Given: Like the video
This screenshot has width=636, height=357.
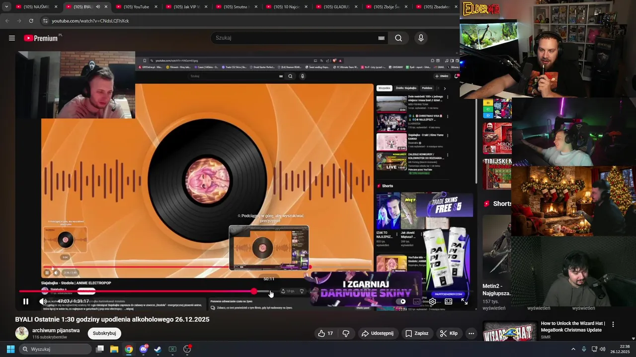Looking at the screenshot, I should (x=325, y=333).
